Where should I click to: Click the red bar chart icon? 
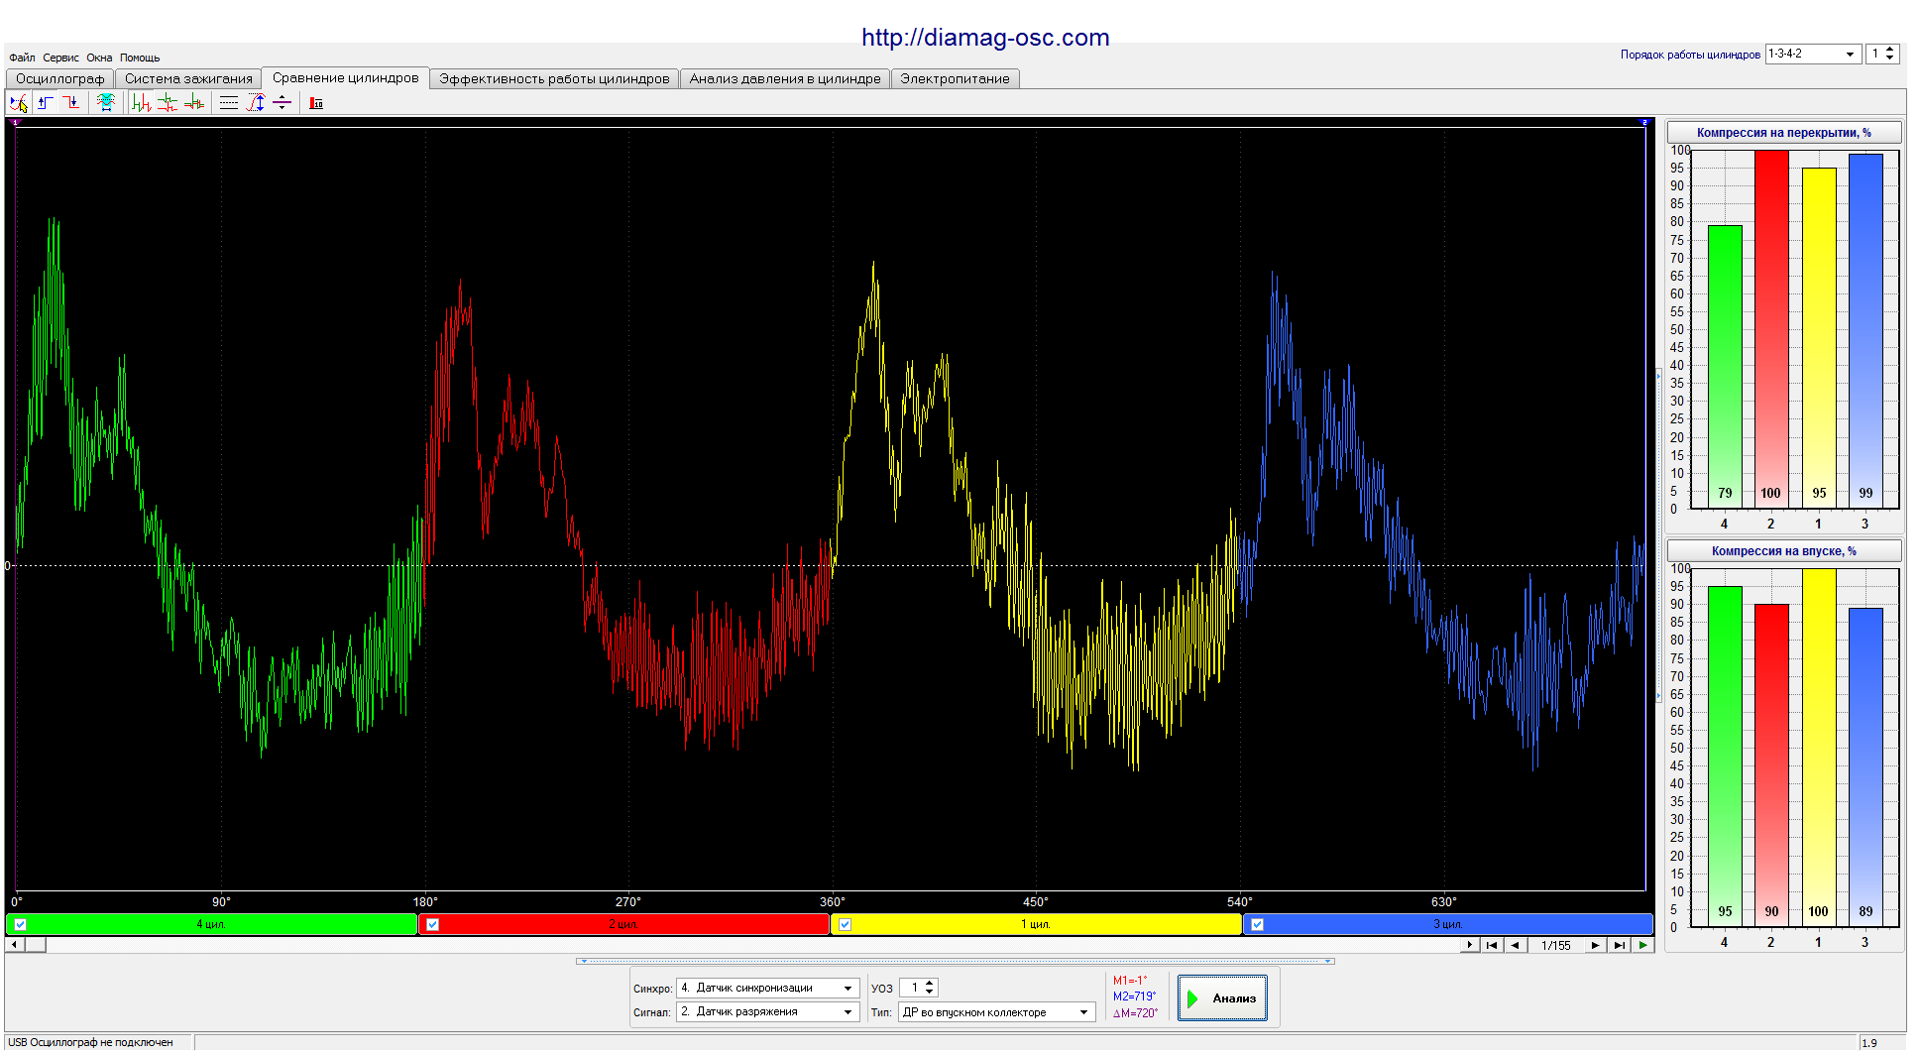(x=316, y=102)
